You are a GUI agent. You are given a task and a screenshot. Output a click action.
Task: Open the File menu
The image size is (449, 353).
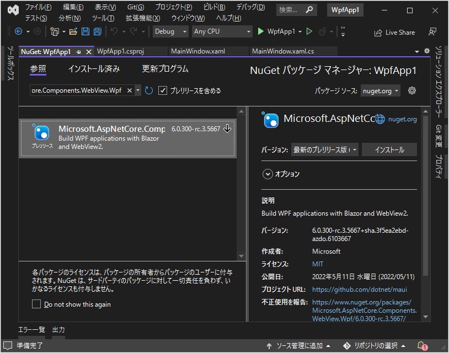tap(38, 7)
